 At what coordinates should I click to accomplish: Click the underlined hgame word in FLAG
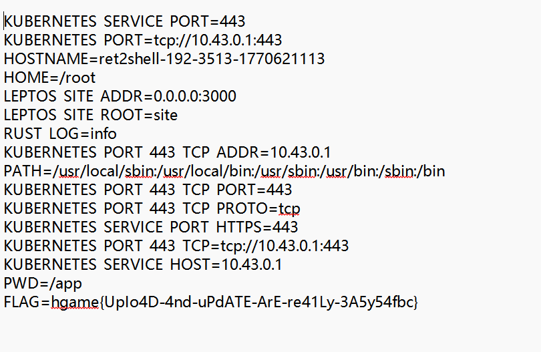point(75,303)
